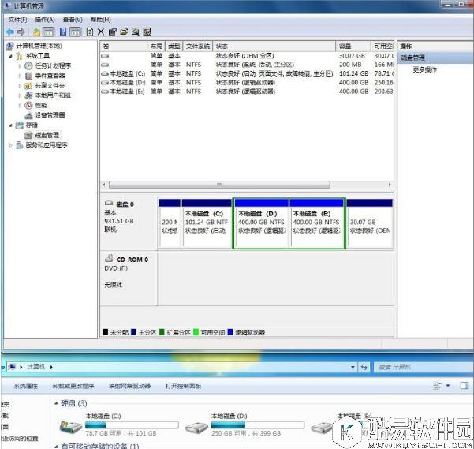Sort by the 文件系统 column header

(x=198, y=47)
